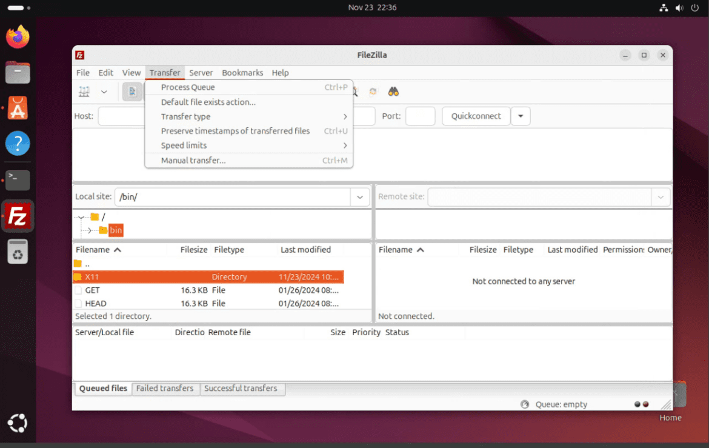Click the Port input field

pyautogui.click(x=420, y=116)
